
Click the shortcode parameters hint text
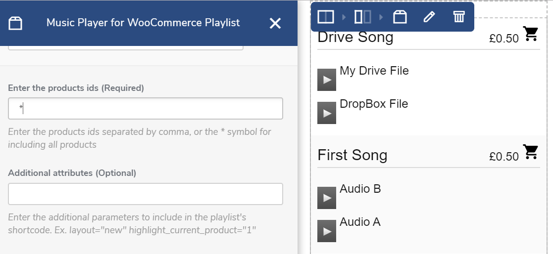pyautogui.click(x=132, y=224)
